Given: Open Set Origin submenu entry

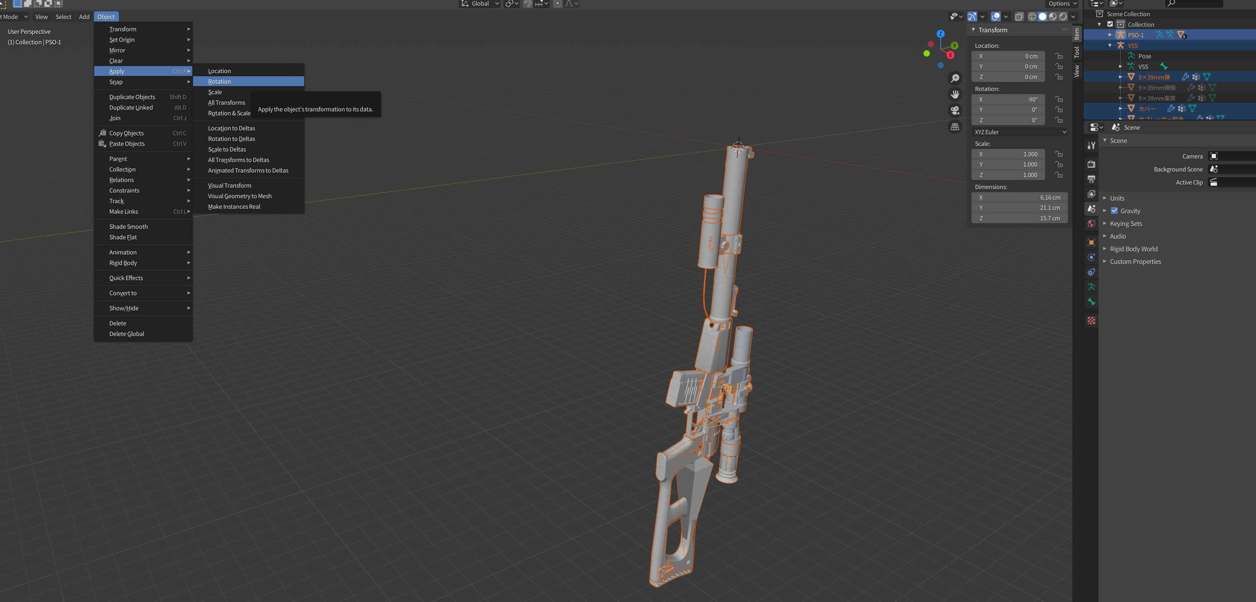Looking at the screenshot, I should coord(122,40).
